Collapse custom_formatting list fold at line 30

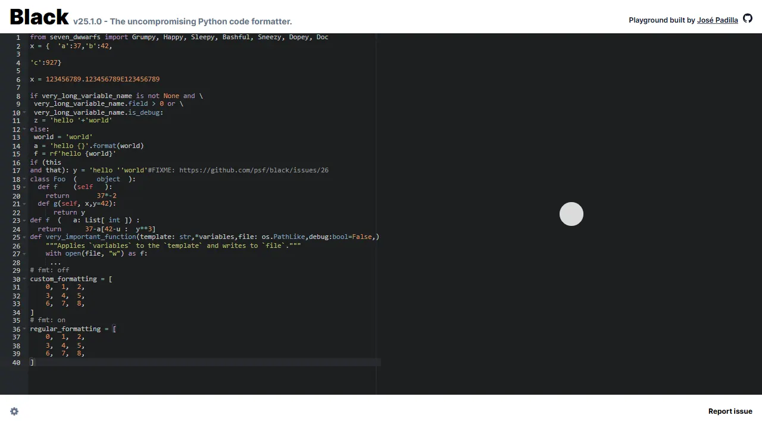[24, 279]
